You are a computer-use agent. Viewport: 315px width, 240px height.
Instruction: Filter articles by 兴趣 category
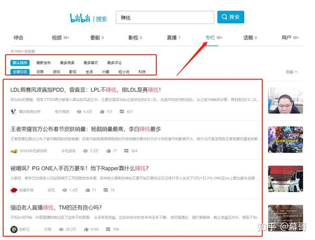(x=106, y=72)
